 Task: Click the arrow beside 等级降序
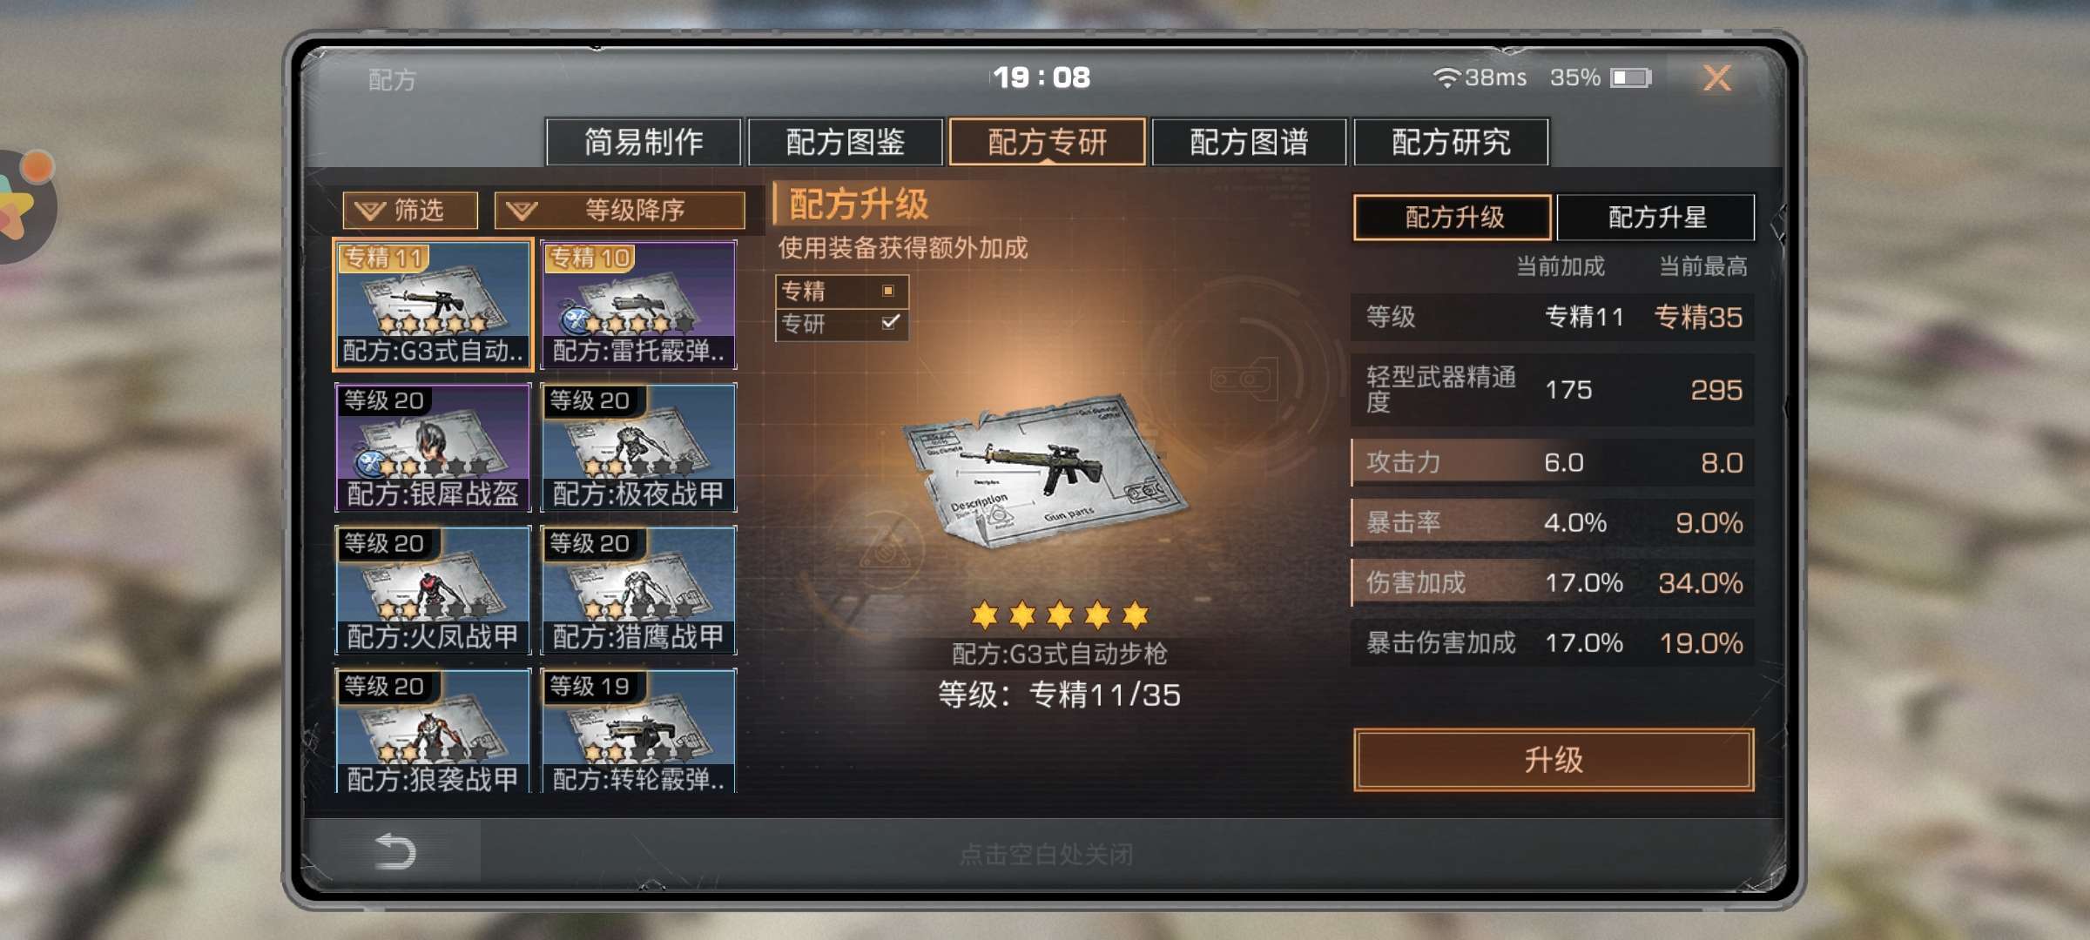(522, 211)
